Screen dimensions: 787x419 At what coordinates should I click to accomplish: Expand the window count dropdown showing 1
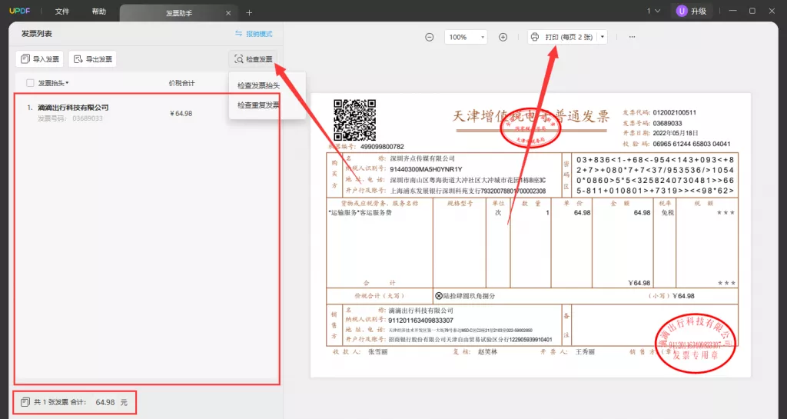tap(653, 11)
